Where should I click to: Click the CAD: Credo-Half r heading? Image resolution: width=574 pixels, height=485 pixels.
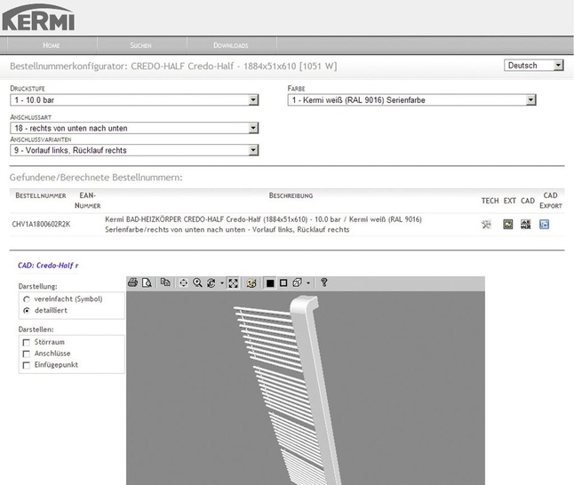coord(48,266)
